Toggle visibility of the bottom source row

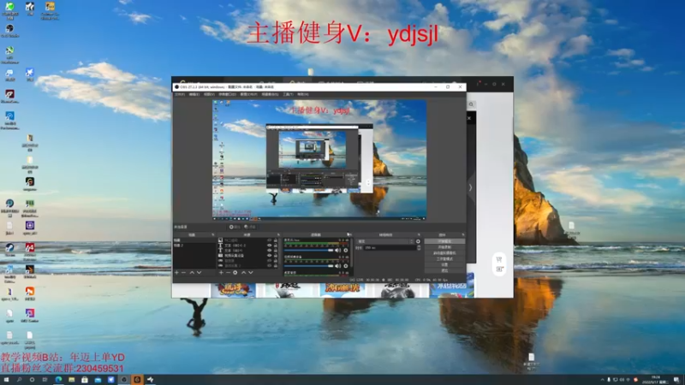coord(269,265)
